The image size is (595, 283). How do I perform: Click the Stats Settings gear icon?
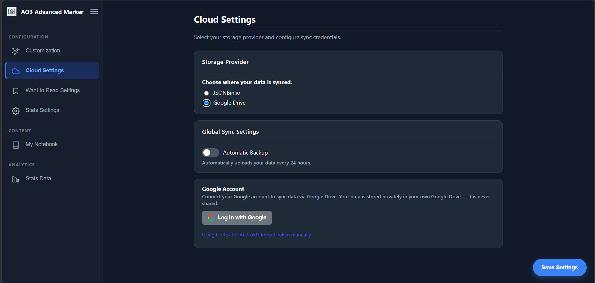tap(16, 111)
